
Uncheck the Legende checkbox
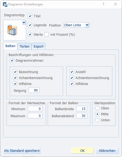(30, 25)
